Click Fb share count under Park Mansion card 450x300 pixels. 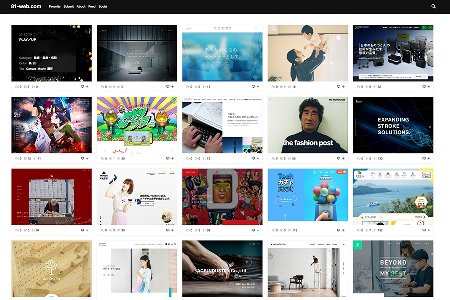[104, 87]
